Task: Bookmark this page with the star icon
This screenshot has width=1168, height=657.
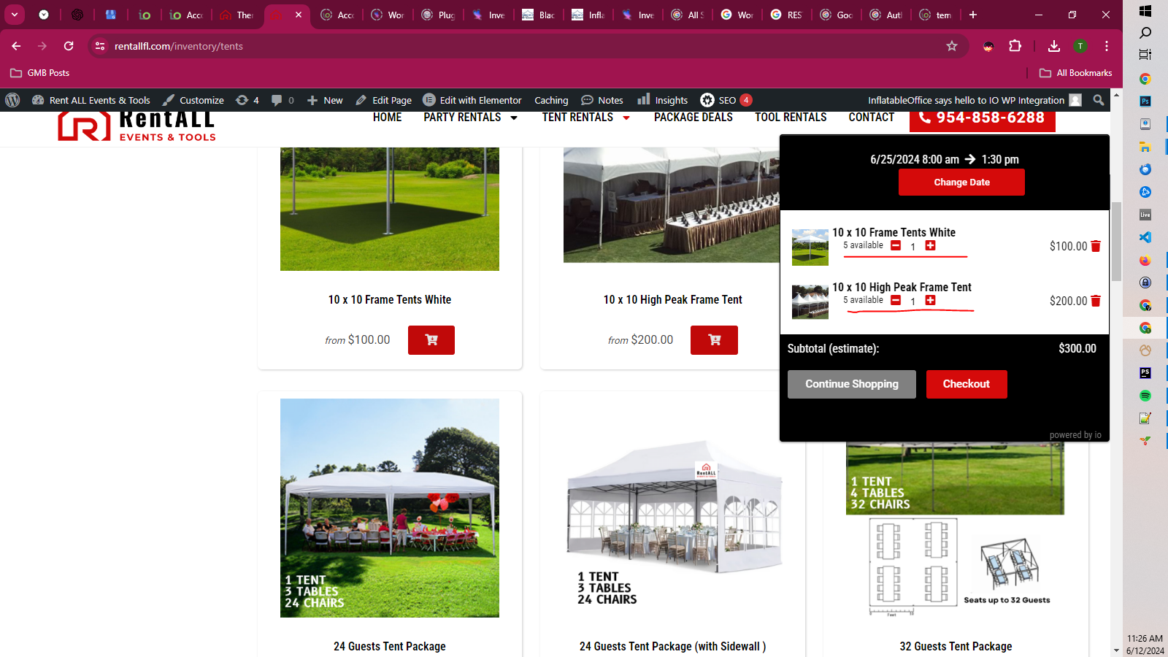Action: pyautogui.click(x=951, y=46)
